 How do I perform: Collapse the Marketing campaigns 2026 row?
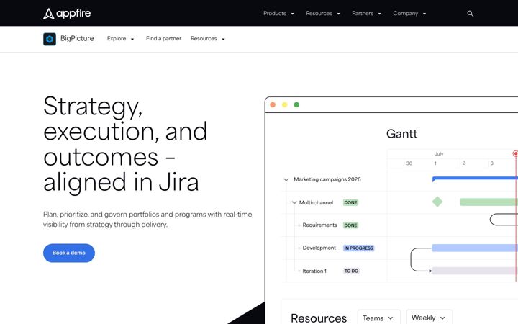[286, 179]
